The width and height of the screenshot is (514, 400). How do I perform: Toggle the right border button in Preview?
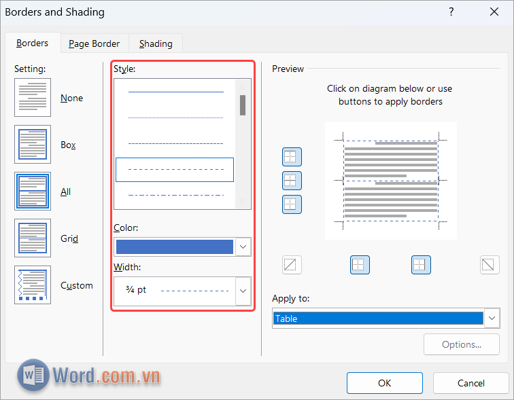(x=421, y=264)
